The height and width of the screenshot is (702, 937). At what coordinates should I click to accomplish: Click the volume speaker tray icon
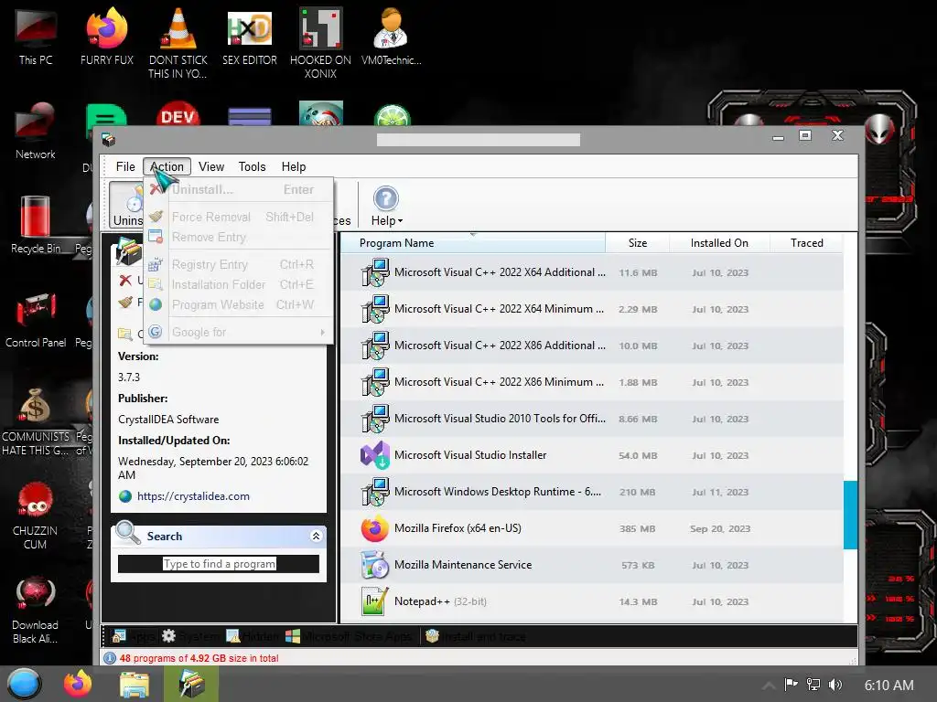coord(835,685)
